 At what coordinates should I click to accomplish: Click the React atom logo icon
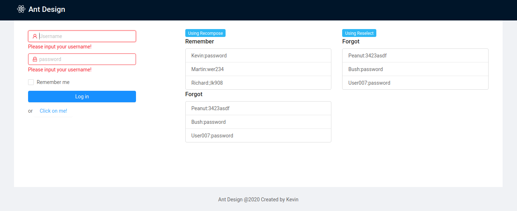point(21,9)
